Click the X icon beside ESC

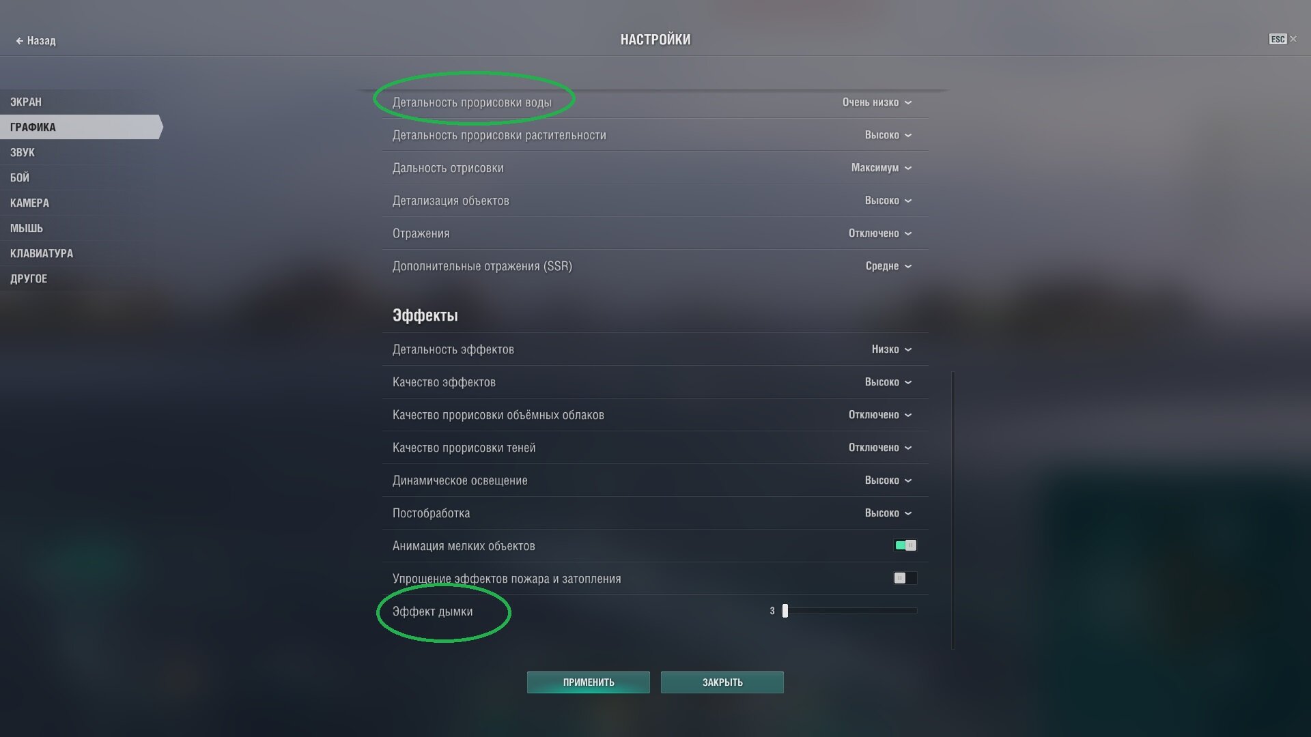(x=1293, y=39)
